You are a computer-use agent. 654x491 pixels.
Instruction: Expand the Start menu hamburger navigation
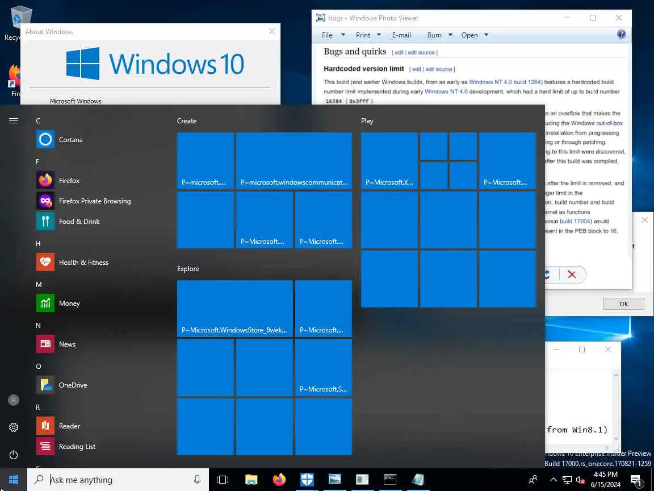click(14, 120)
